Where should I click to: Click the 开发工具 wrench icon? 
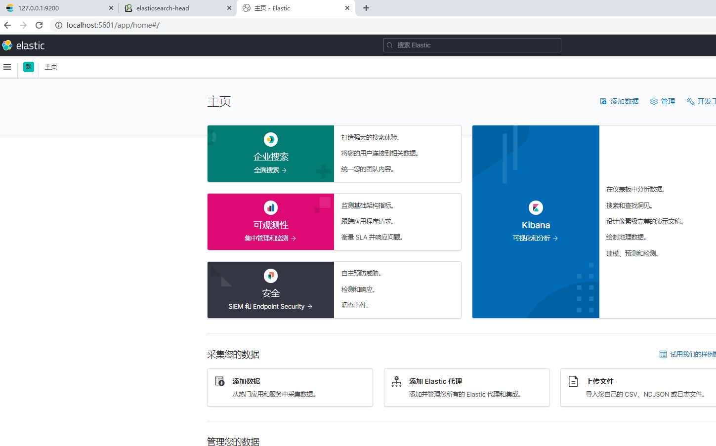(690, 101)
